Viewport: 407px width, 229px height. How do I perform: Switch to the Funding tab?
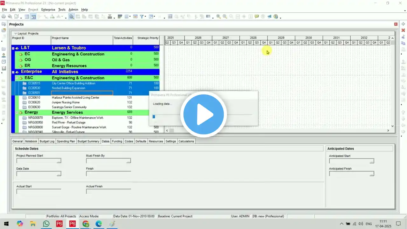(x=117, y=141)
